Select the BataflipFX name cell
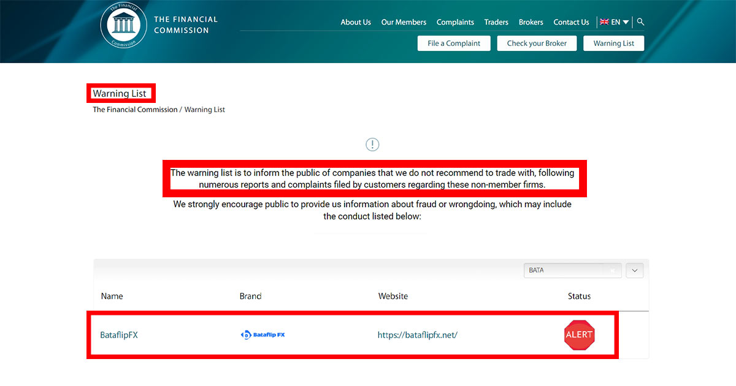 (x=119, y=335)
